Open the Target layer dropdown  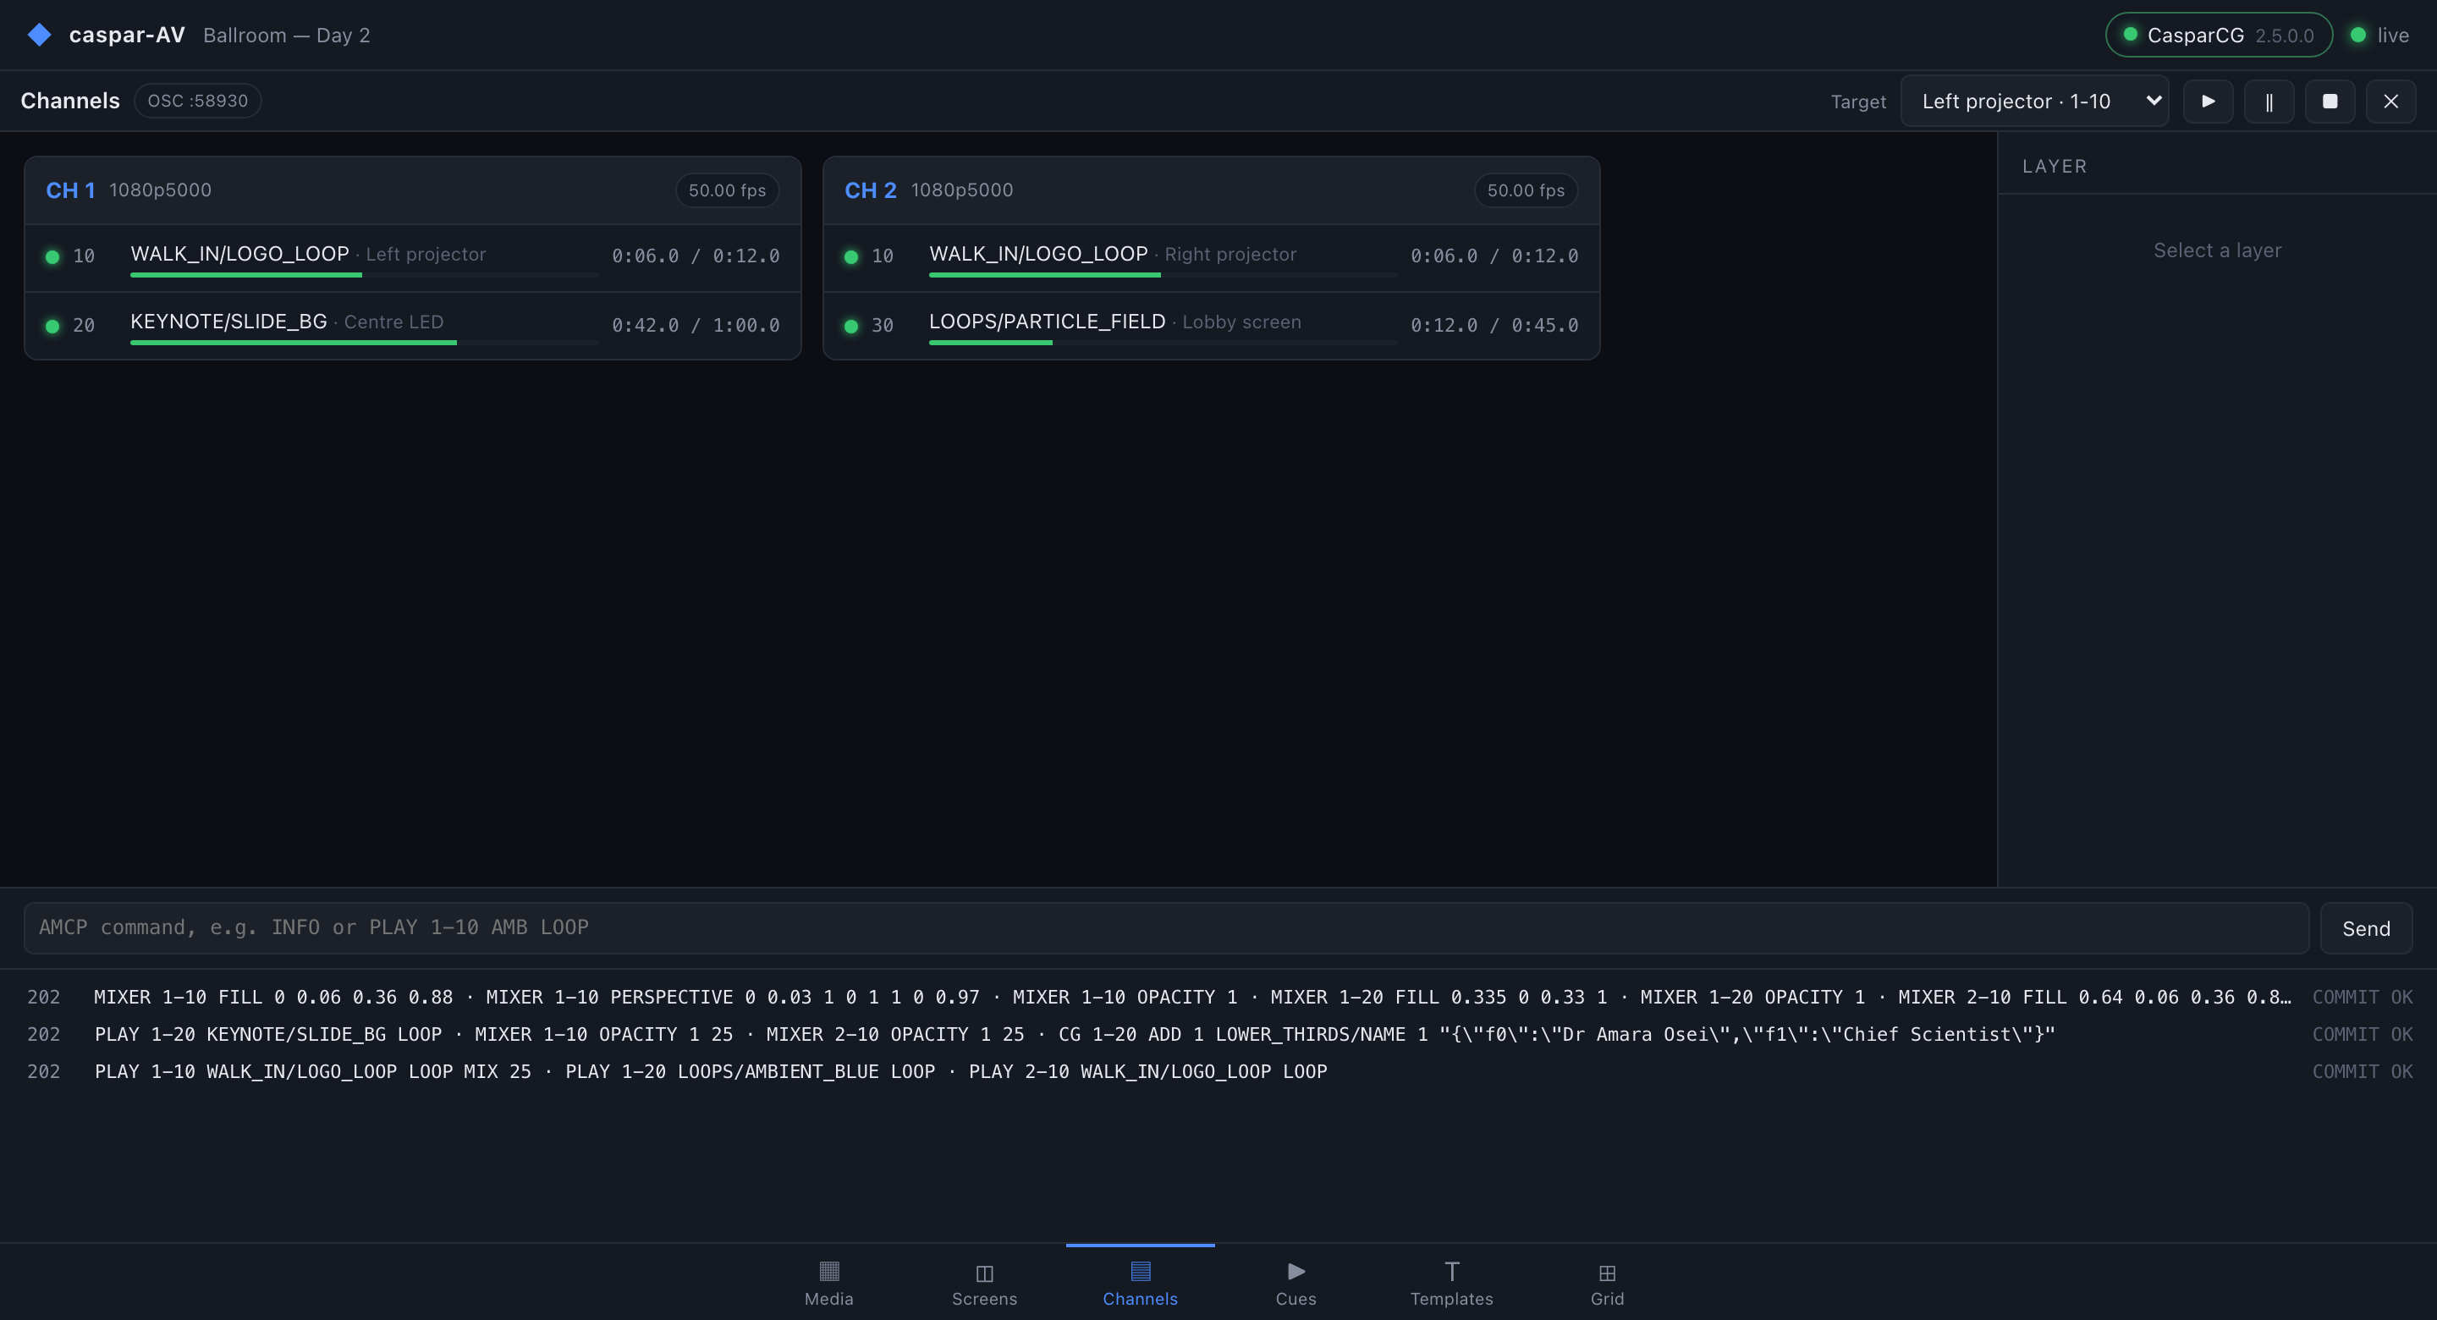click(2034, 102)
